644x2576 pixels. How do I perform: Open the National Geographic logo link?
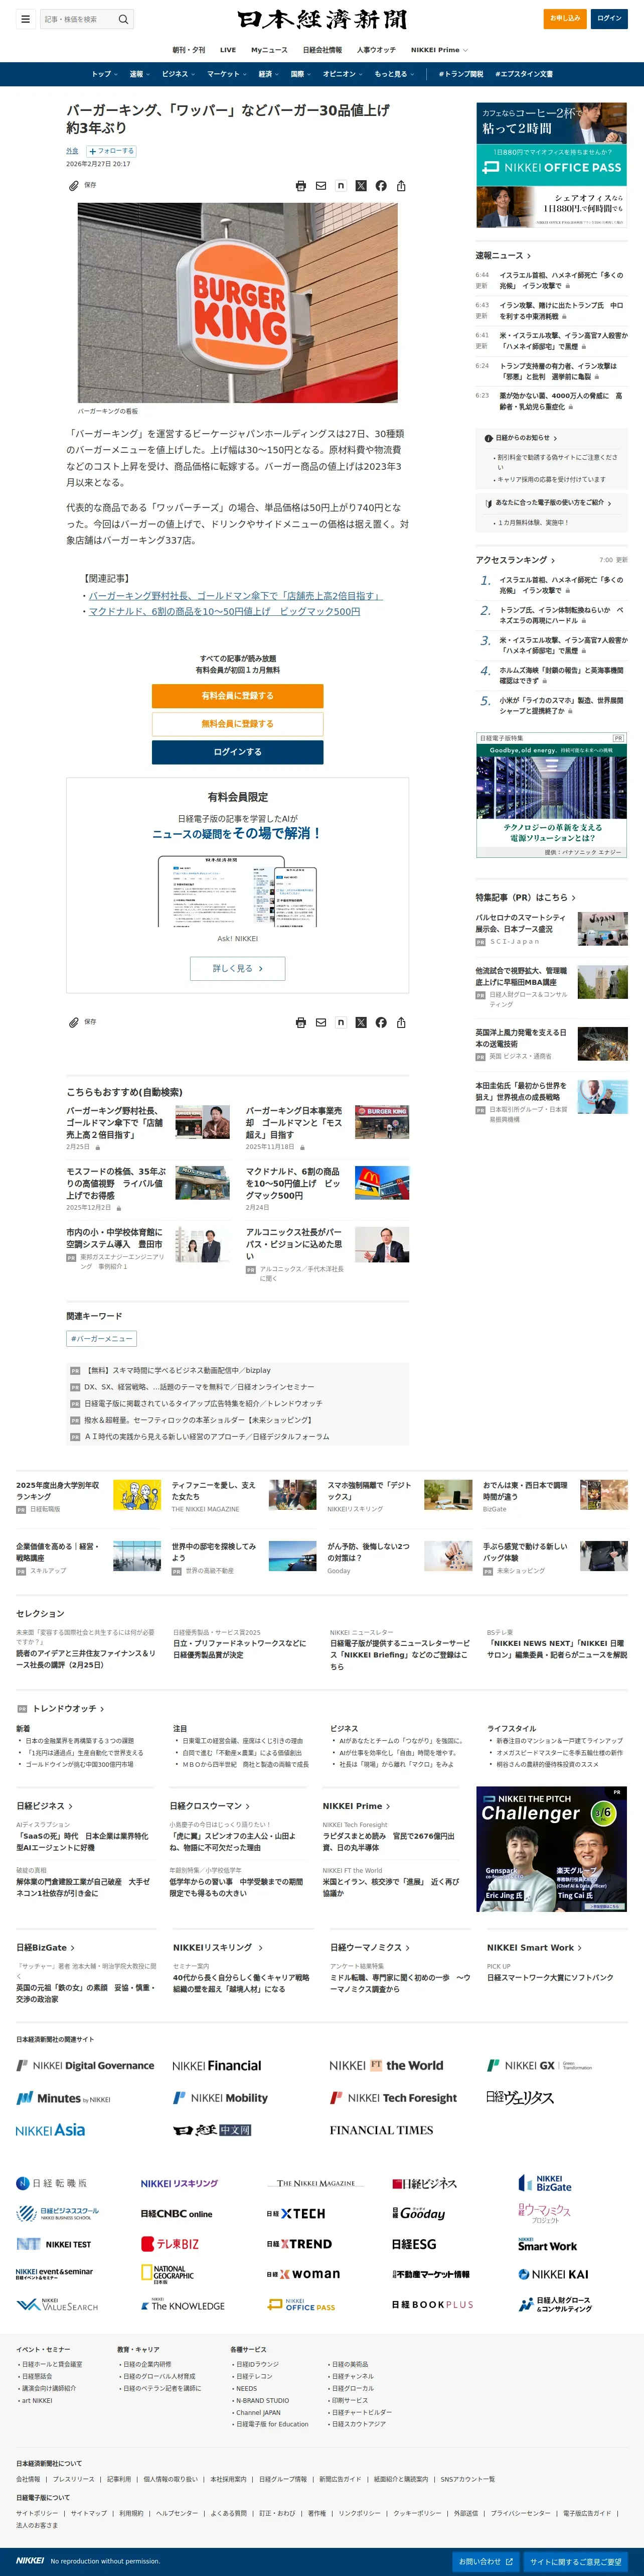pyautogui.click(x=167, y=2274)
